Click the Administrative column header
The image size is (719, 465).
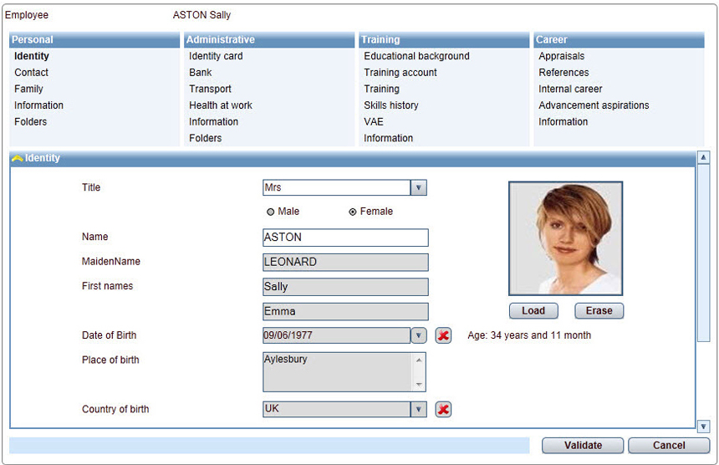pyautogui.click(x=269, y=40)
